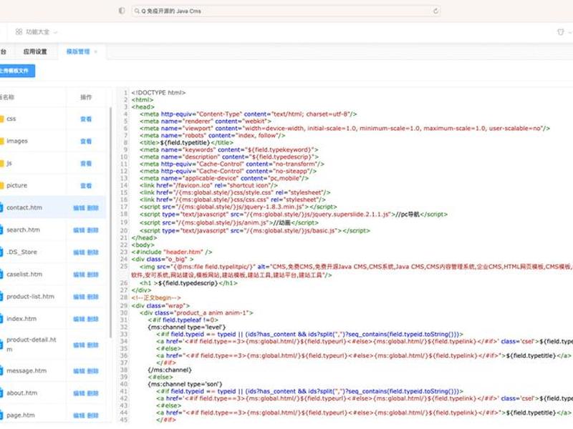This screenshot has width=573, height=429.
Task: Delete search.htm using 删除 link
Action: tap(93, 230)
